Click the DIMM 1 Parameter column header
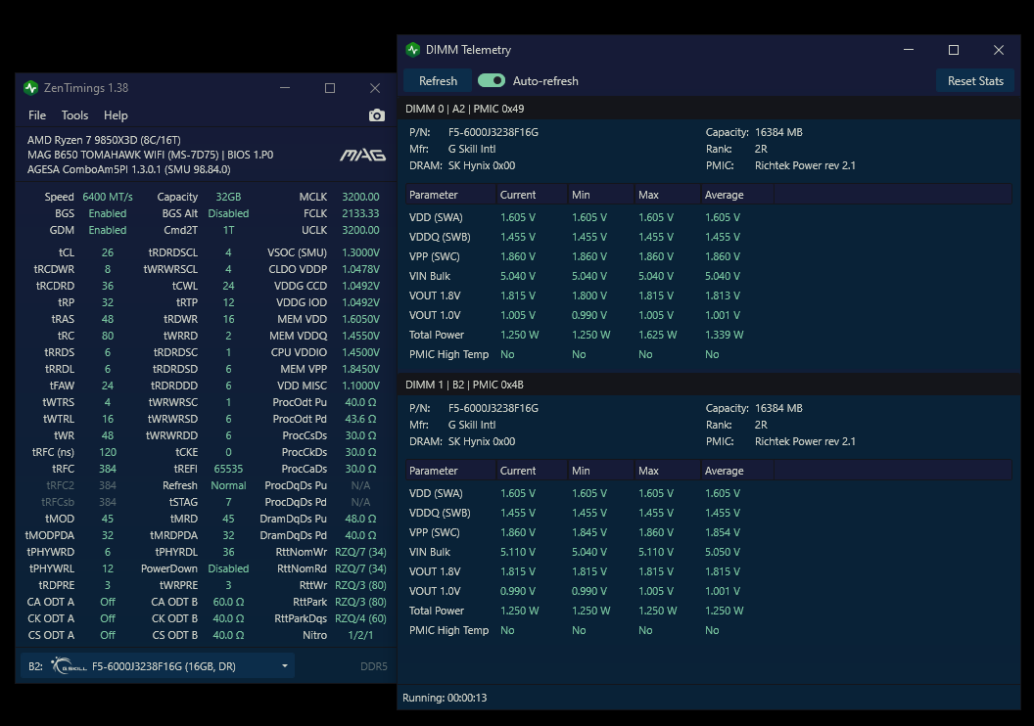1034x726 pixels. pos(450,471)
